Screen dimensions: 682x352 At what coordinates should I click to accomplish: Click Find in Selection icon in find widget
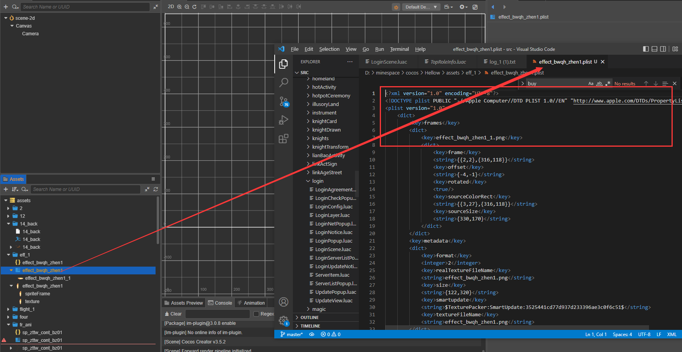[665, 83]
